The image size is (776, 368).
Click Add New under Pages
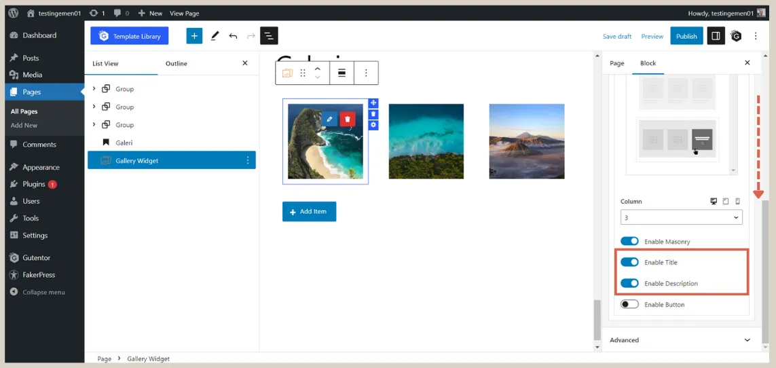[24, 125]
